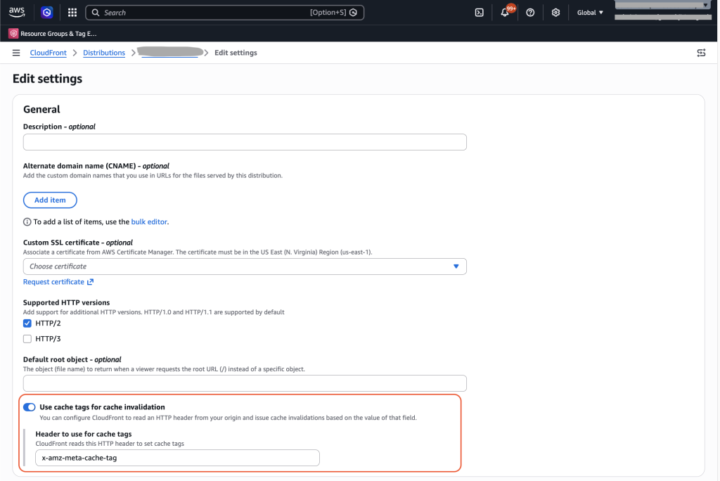Click the top Search field
The height and width of the screenshot is (481, 720).
pos(224,13)
